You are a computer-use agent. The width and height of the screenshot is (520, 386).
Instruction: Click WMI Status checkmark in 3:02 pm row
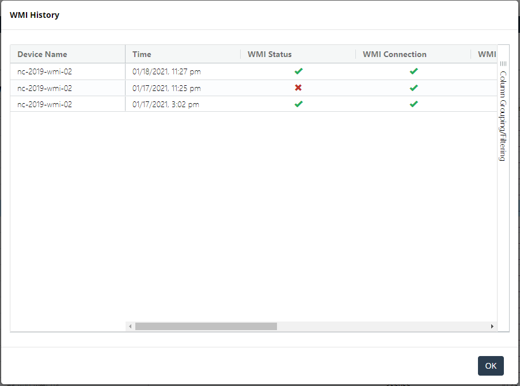pyautogui.click(x=298, y=104)
